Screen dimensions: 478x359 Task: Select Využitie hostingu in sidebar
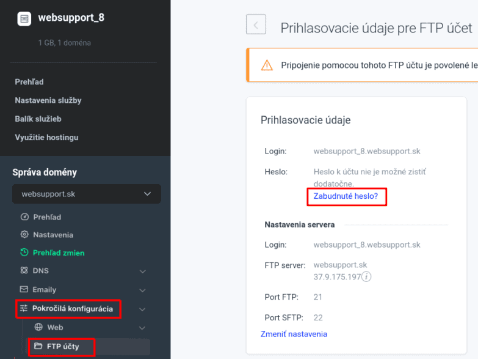click(46, 138)
